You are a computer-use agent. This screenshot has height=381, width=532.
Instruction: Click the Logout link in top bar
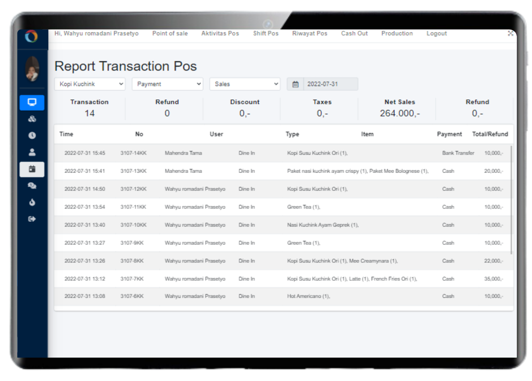(x=436, y=33)
